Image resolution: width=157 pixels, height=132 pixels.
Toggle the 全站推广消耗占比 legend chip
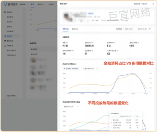(x=71, y=69)
